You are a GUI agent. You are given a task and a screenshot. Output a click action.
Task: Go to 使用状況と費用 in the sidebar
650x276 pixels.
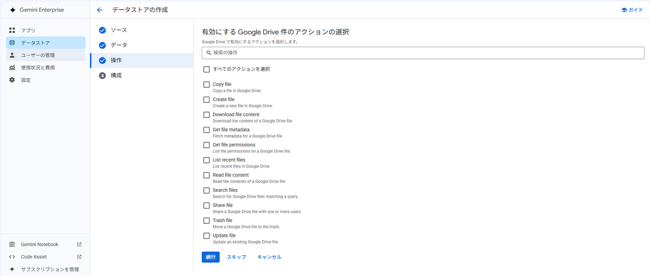[46, 68]
